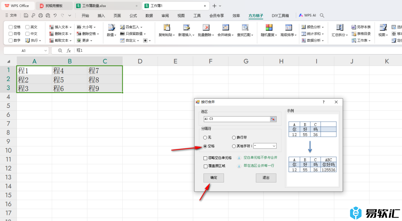Open the 其他字符 separator dropdown
This screenshot has height=221, width=402.
tap(274, 146)
